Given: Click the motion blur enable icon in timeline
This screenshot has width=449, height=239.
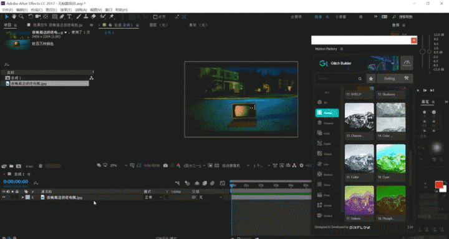Looking at the screenshot, I should click(x=212, y=183).
